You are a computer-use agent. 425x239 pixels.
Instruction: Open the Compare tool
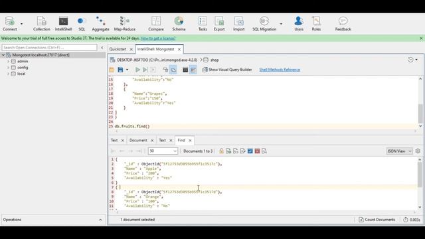[156, 24]
